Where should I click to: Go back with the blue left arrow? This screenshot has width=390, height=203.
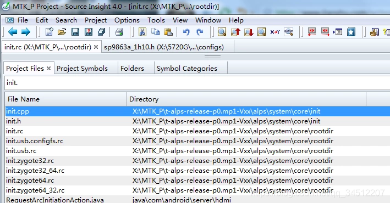[x=13, y=32]
